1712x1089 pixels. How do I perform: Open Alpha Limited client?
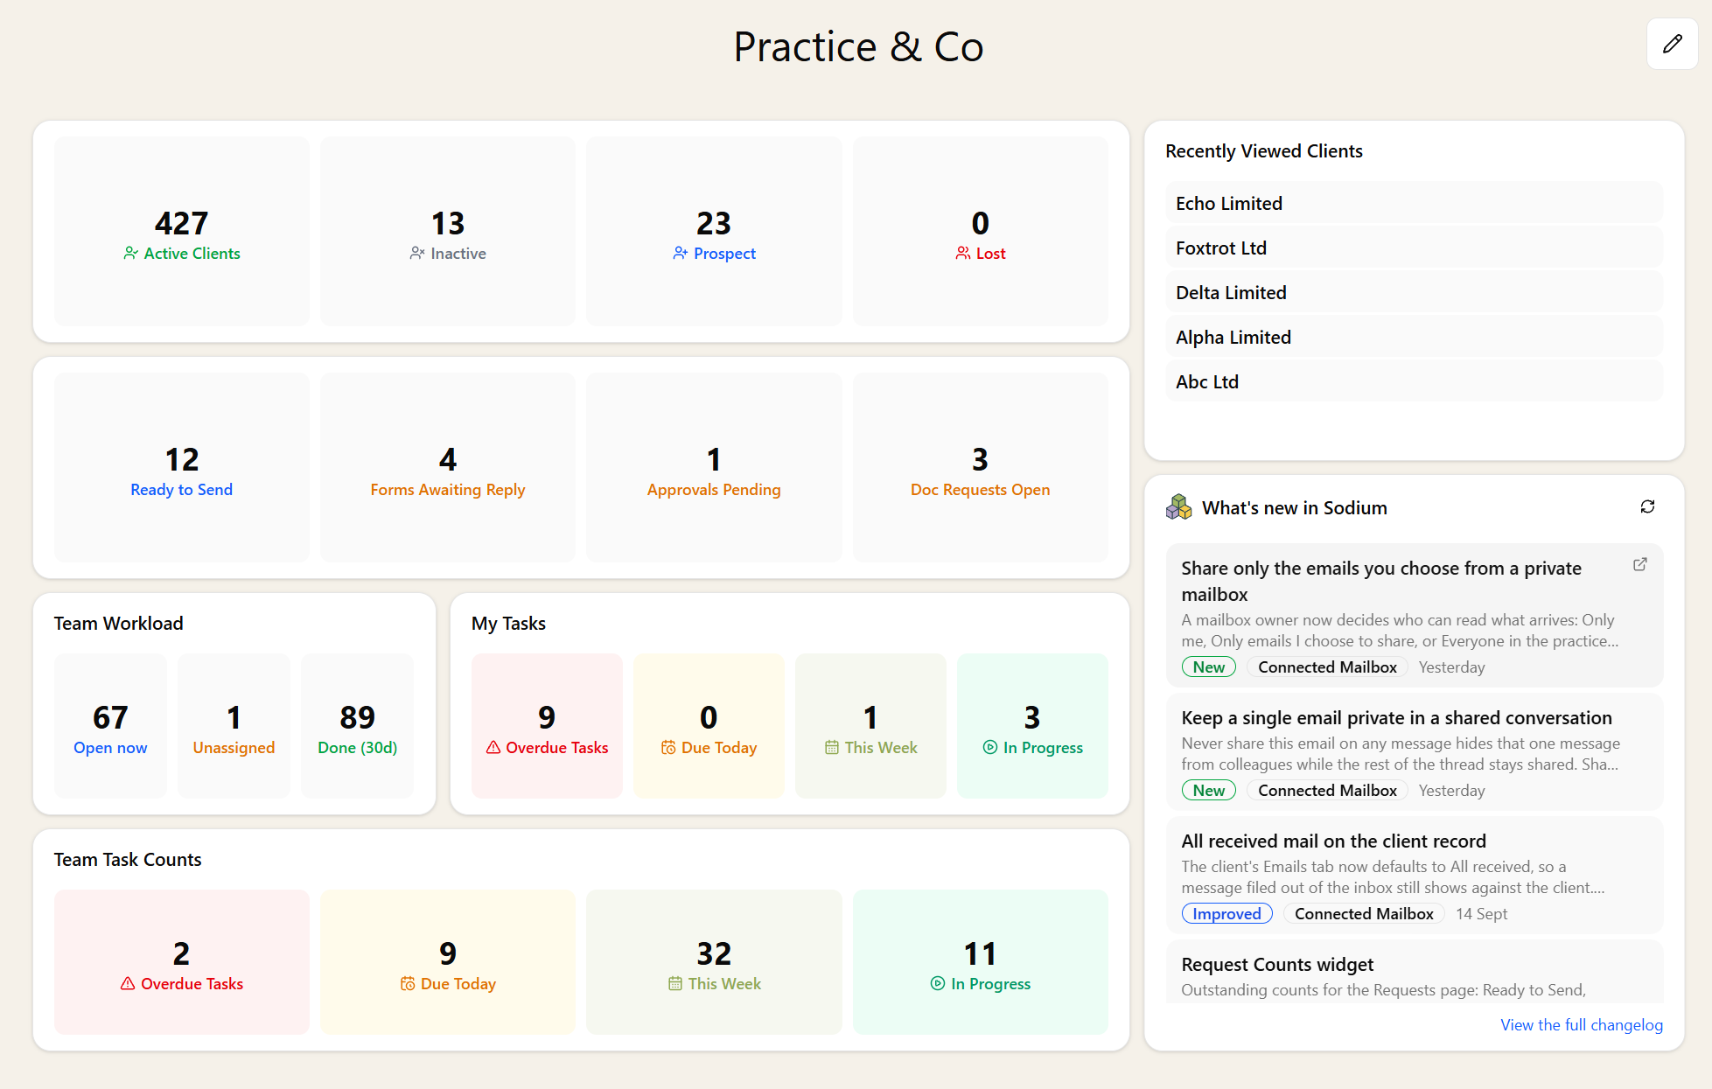1414,337
